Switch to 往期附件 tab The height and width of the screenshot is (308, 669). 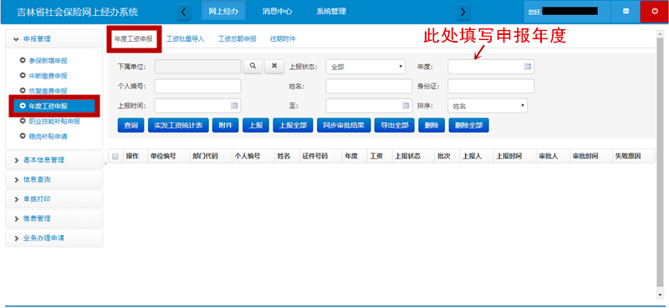point(283,38)
